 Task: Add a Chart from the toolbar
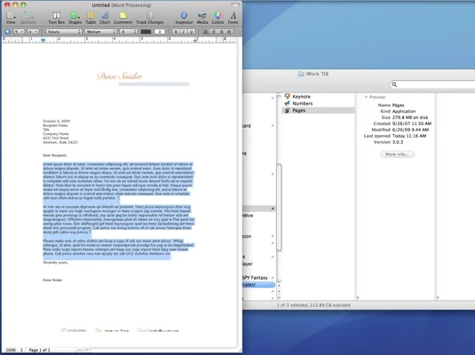tap(105, 18)
